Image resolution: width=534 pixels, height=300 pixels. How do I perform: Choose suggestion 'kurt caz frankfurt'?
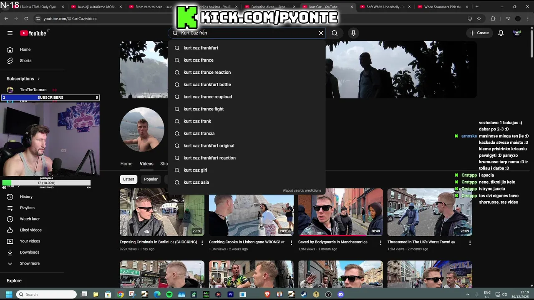pos(247,48)
